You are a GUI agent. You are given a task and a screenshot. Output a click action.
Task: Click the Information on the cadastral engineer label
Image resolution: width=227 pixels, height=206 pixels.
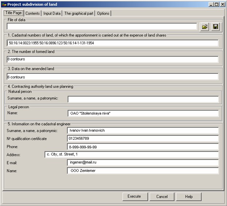(39, 124)
